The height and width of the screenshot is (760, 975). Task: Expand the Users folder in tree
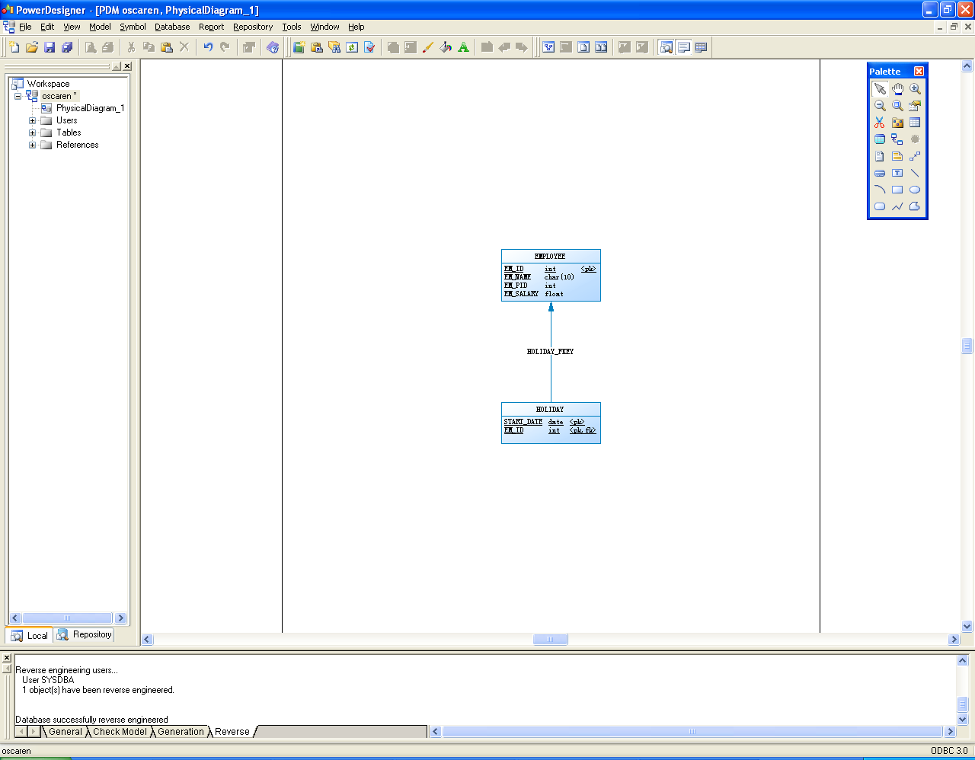pos(33,120)
